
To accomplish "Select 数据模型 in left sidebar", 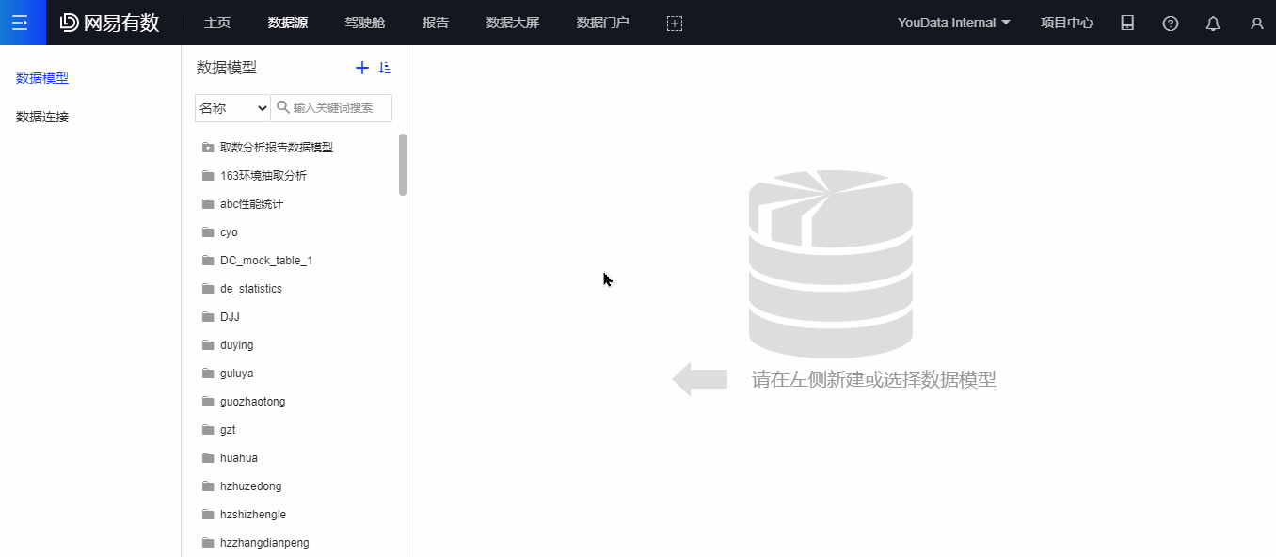I will pyautogui.click(x=42, y=78).
